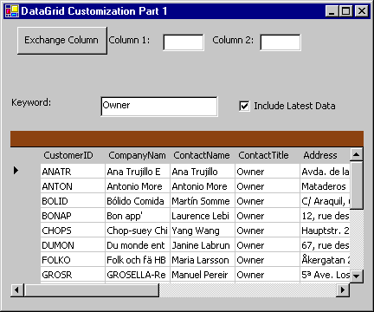Close the DataGrid Customization Part 1 window
The height and width of the screenshot is (312, 374).
pos(361,11)
